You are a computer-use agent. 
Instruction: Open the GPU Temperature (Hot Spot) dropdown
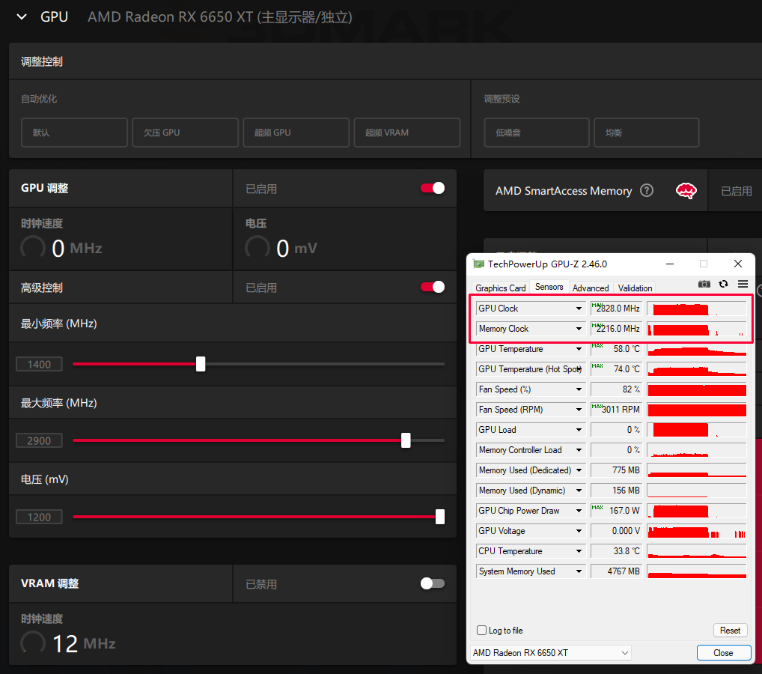[x=579, y=369]
